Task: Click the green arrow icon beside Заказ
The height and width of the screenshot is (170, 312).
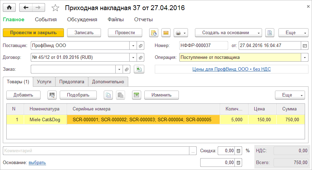Action: [x=139, y=69]
